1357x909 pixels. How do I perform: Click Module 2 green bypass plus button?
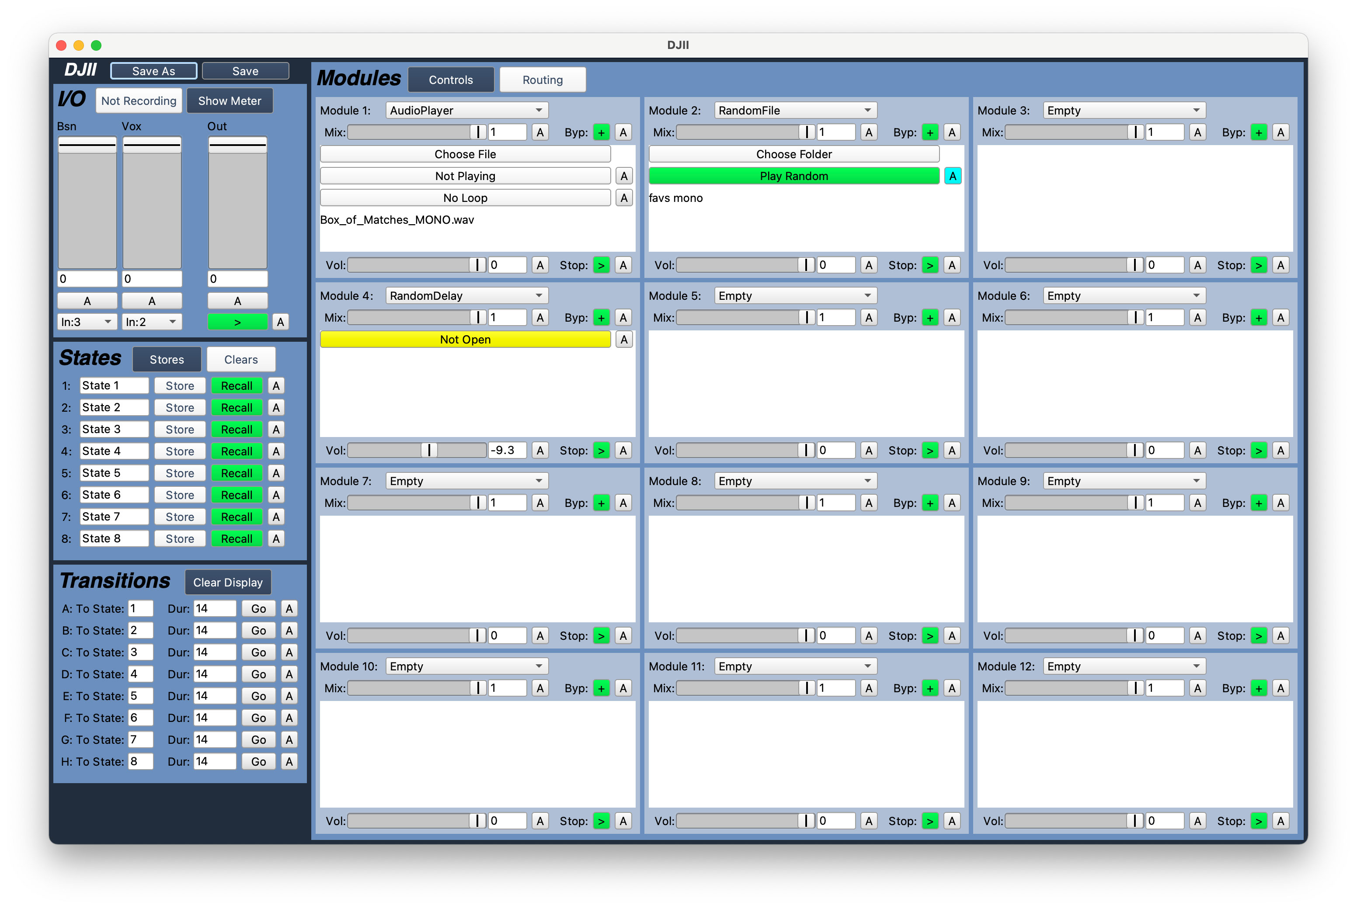coord(929,132)
